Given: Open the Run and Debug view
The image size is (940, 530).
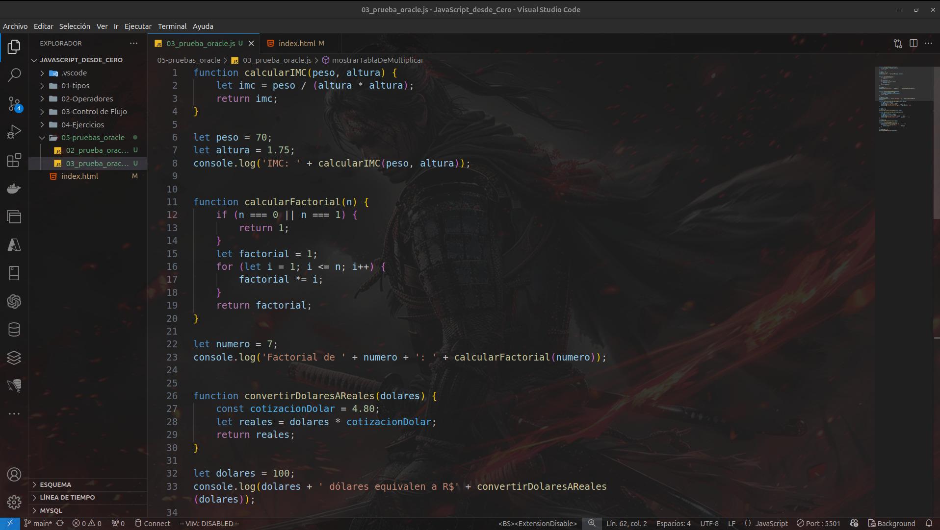Looking at the screenshot, I should [14, 132].
